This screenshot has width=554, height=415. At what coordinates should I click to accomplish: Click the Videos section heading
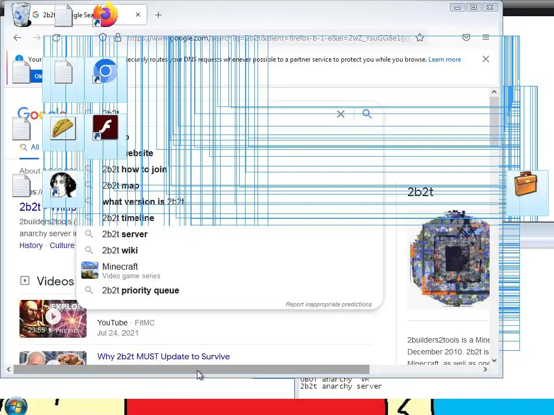[x=55, y=281]
